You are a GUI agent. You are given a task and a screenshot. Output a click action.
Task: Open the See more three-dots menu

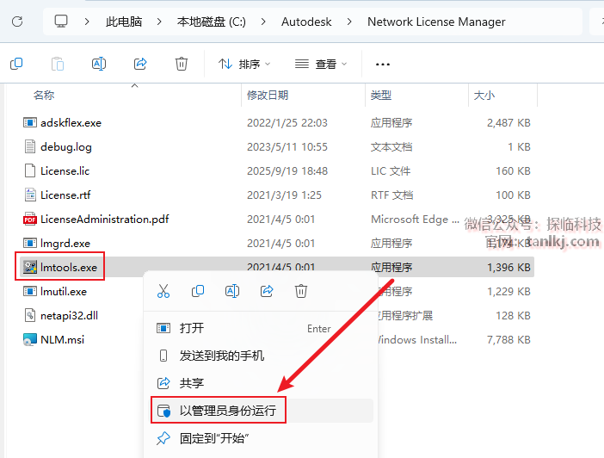383,64
